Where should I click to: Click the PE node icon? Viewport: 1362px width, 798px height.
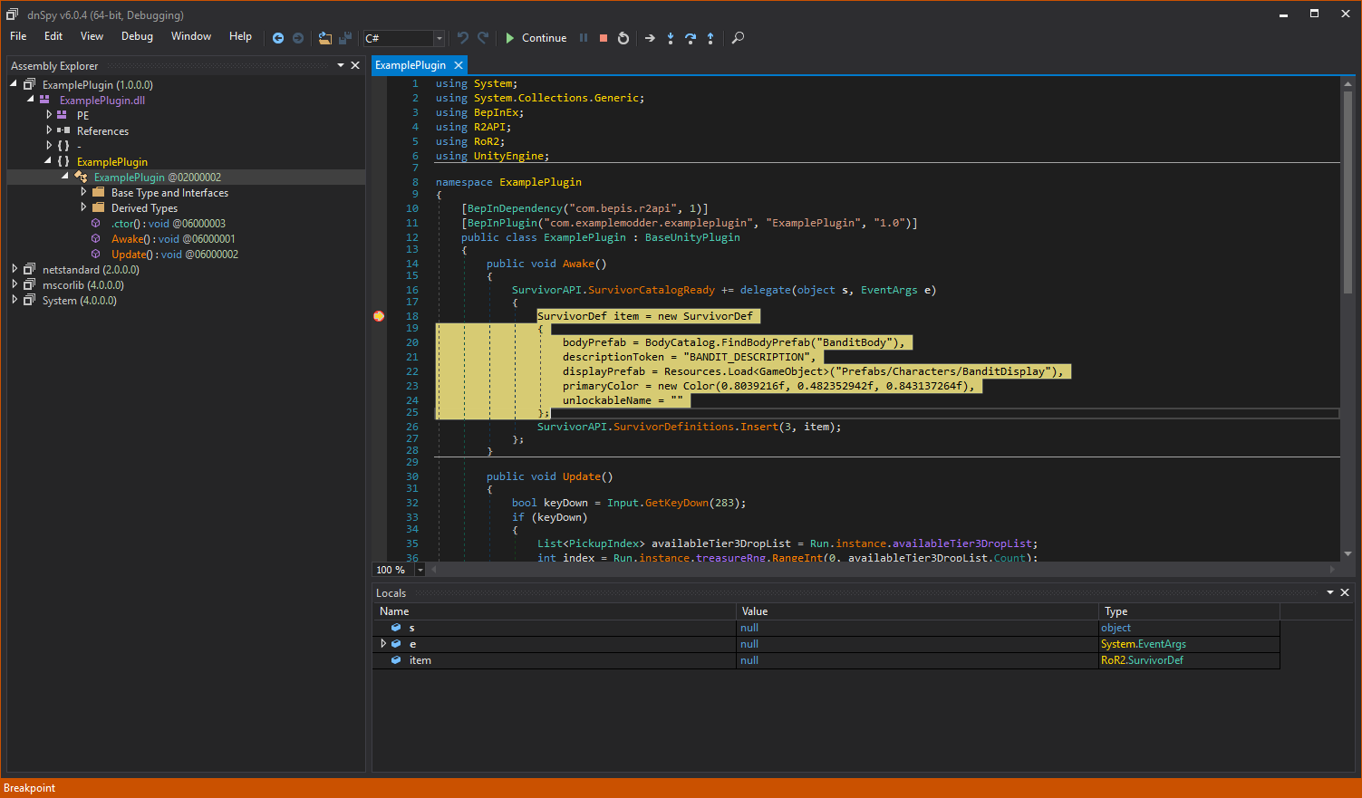62,115
